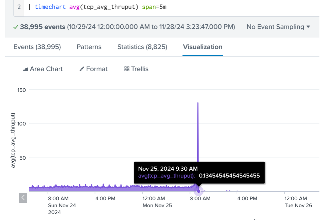Screen dimensions: 327x223
Task: Click the span=5m argument in the query
Action: click(154, 7)
